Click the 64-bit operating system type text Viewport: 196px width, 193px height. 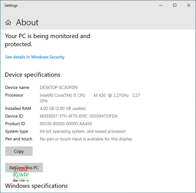pos(83,131)
